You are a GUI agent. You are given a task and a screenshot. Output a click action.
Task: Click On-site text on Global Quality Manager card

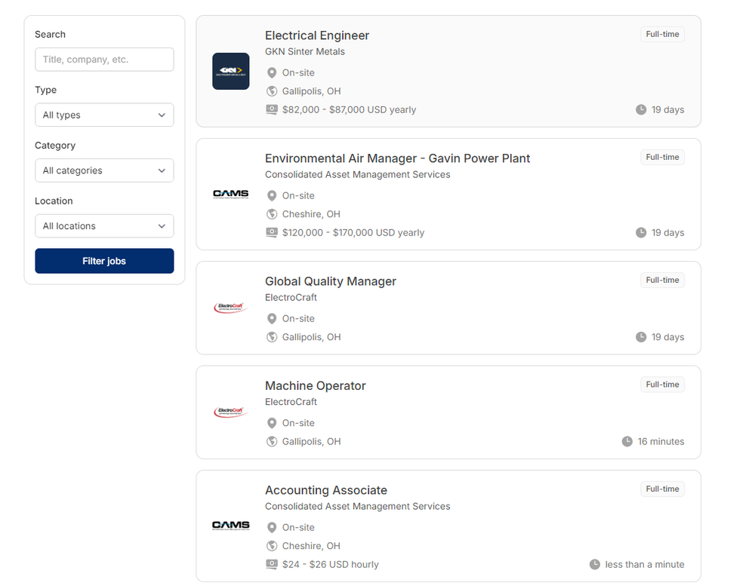coord(298,318)
